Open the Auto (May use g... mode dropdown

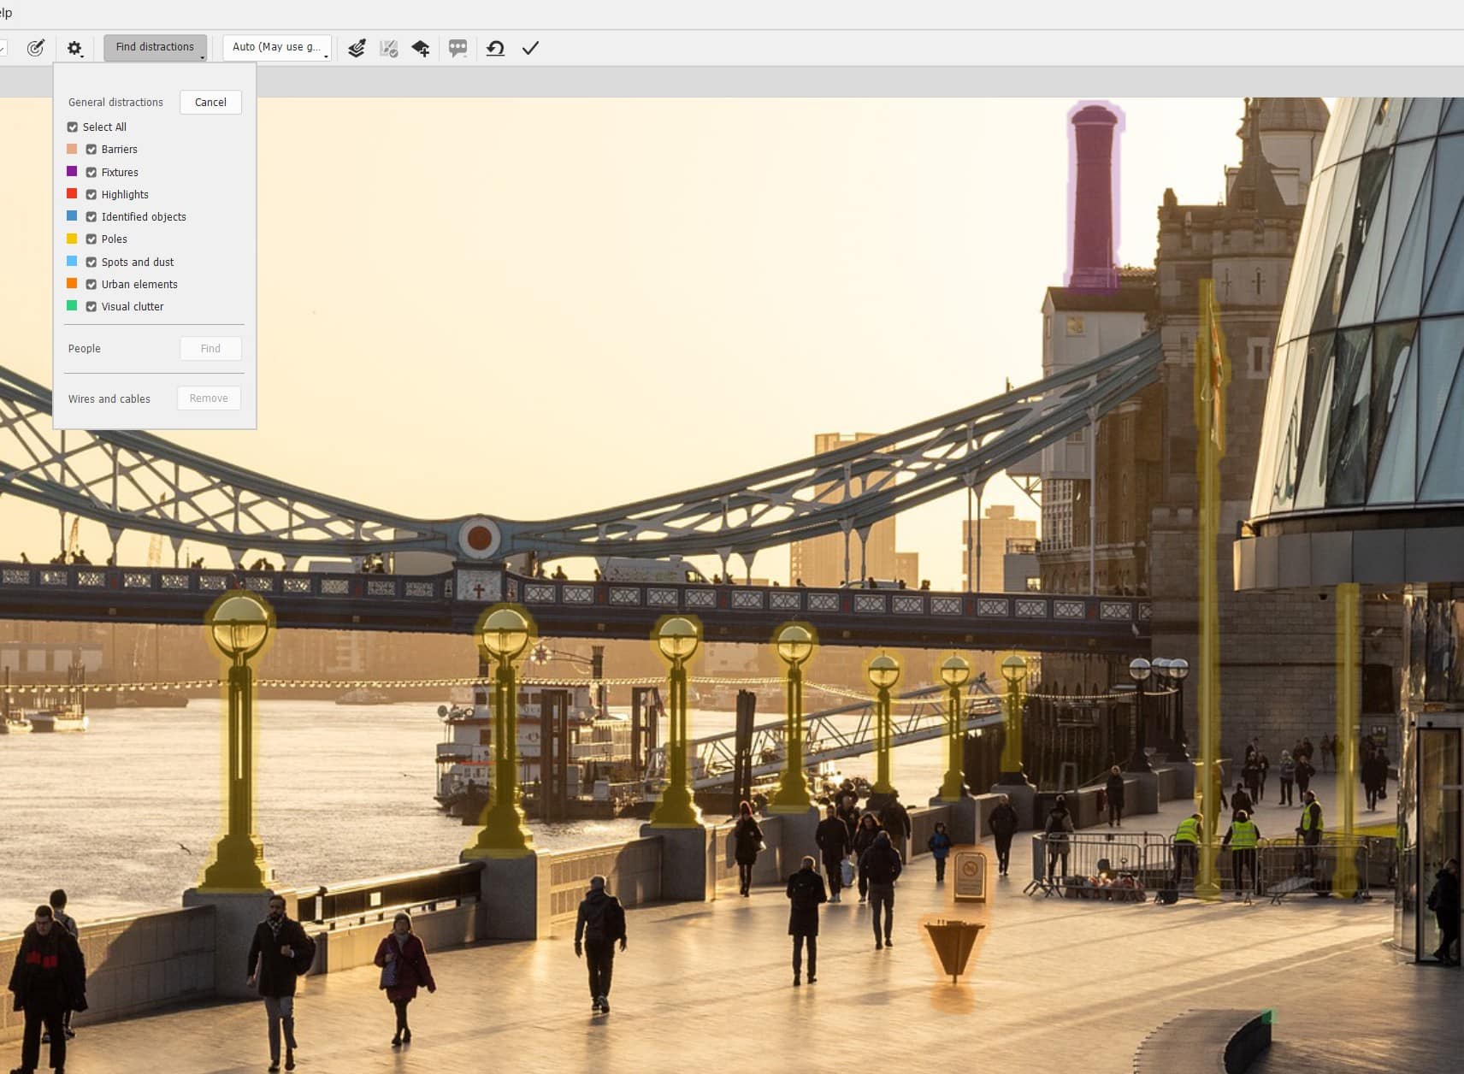tap(277, 47)
